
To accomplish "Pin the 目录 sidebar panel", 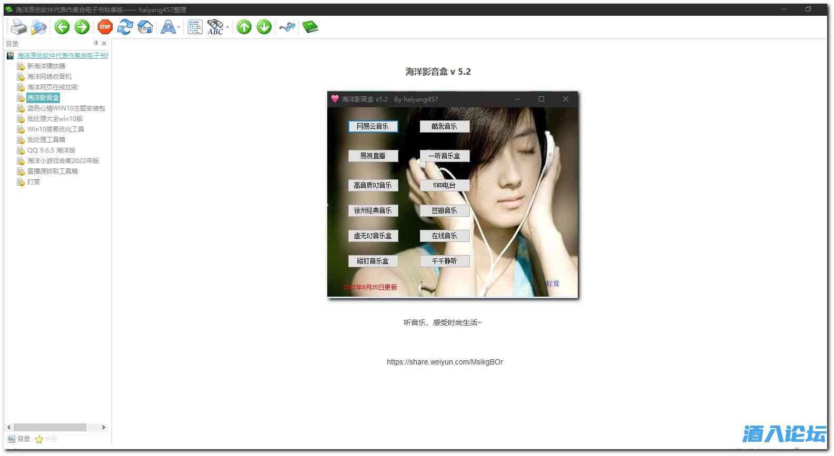I will 96,44.
